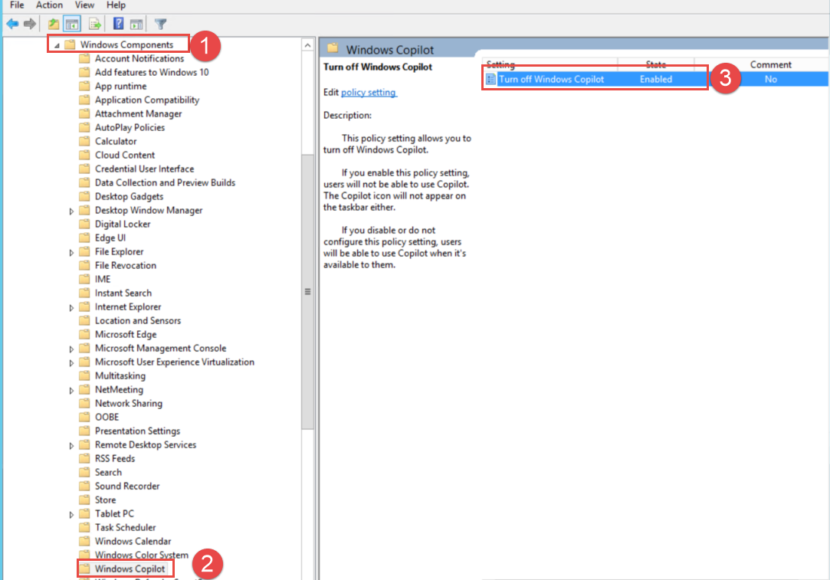The image size is (830, 580).
Task: Select the Instant Search folder
Action: (123, 293)
